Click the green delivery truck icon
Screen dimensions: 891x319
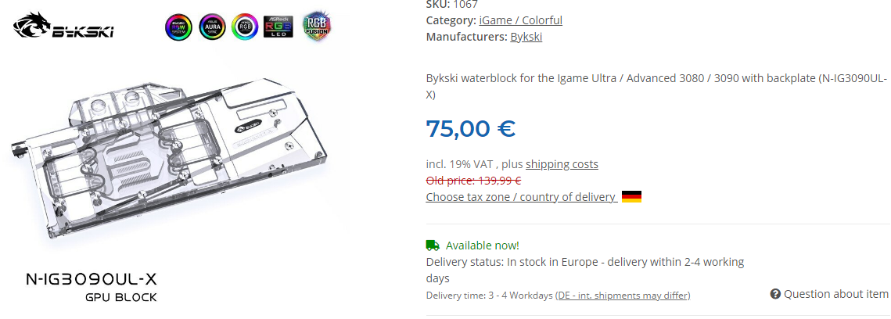(x=433, y=245)
